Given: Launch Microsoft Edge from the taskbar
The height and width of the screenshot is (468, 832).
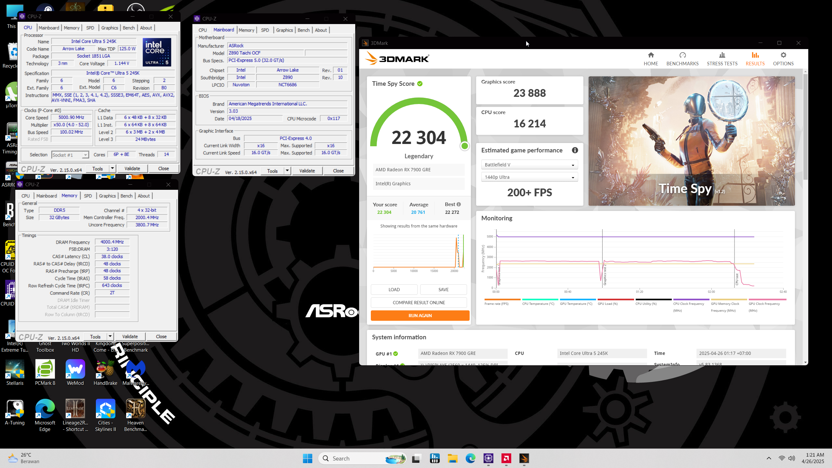Looking at the screenshot, I should click(470, 458).
